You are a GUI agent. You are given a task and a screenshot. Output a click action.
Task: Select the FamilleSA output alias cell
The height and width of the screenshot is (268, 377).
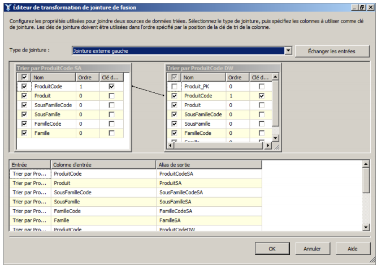coord(209,220)
